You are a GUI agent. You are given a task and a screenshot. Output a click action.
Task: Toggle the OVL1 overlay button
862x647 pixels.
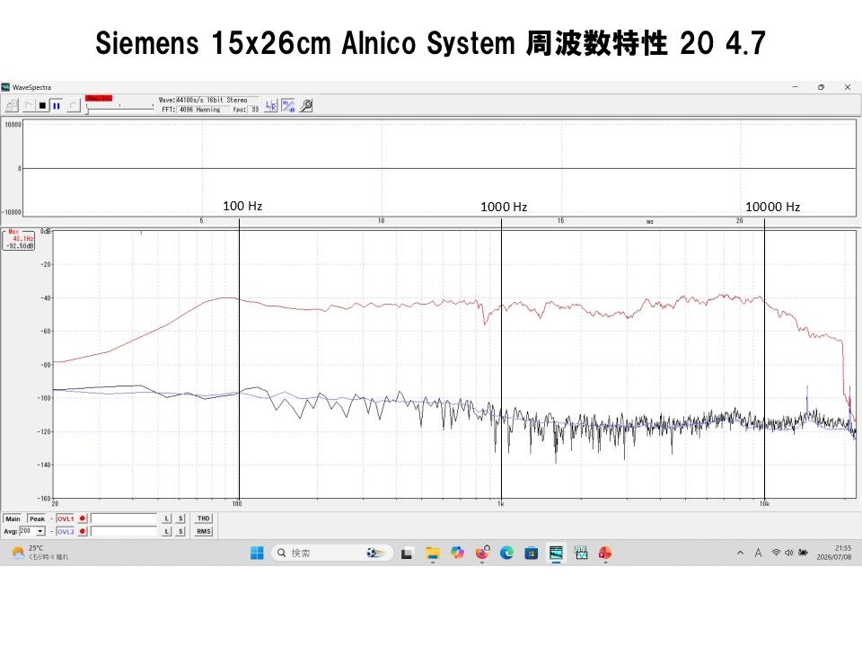coord(66,518)
